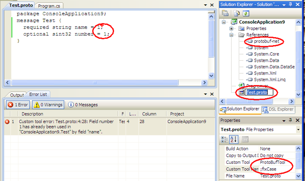
Task: Click the Custom Tool Namespace value field
Action: [x=277, y=169]
